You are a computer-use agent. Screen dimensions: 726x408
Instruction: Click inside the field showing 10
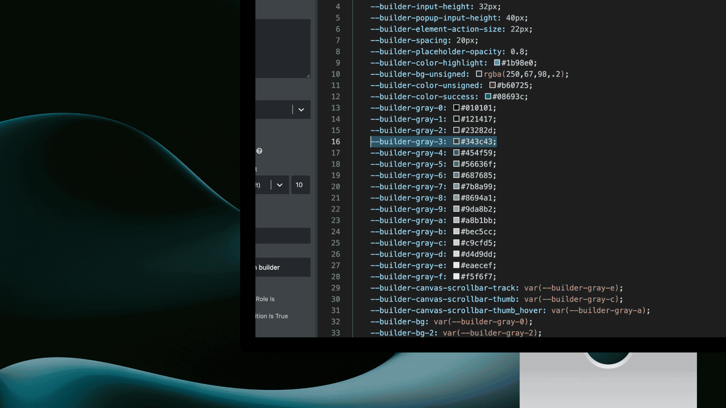click(300, 185)
